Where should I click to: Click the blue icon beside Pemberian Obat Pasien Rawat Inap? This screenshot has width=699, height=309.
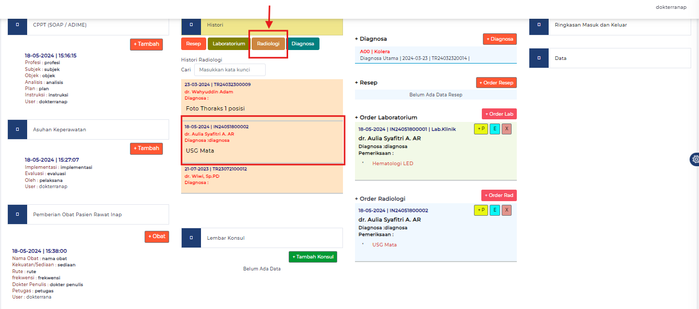coord(17,214)
